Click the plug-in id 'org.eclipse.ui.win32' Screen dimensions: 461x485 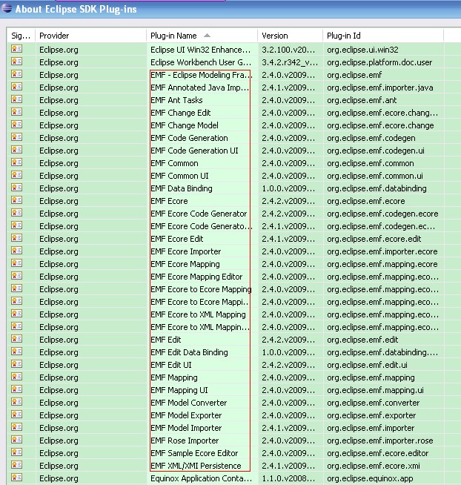(x=362, y=50)
